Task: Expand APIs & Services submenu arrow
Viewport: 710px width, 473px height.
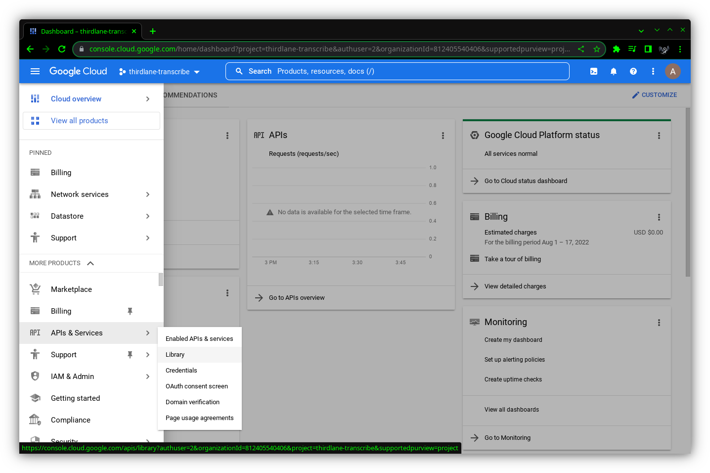Action: tap(148, 333)
